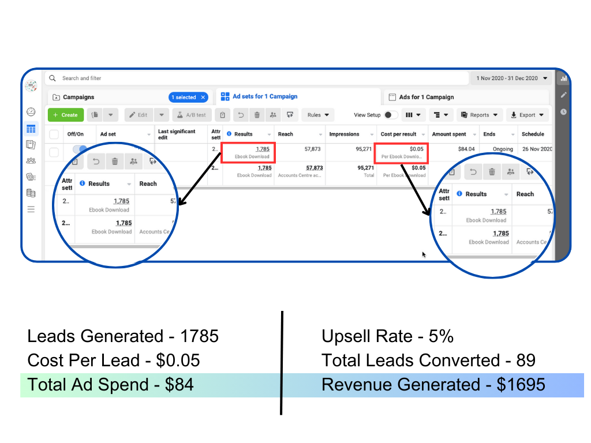
Task: Tick the select-all checkbox in table header
Action: 54,134
